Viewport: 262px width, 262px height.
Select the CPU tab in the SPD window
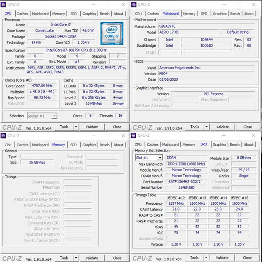coord(138,145)
